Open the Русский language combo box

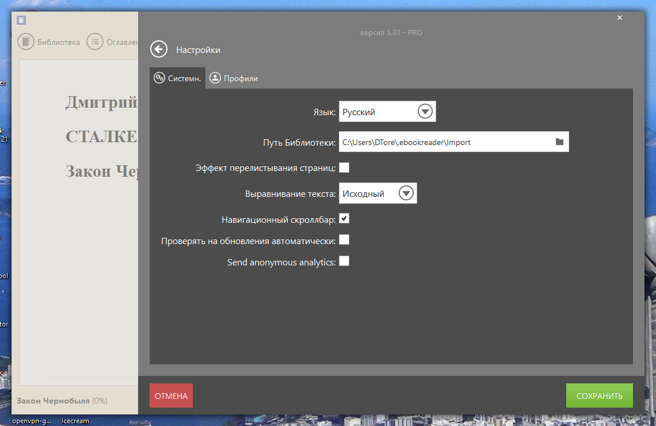coord(387,111)
